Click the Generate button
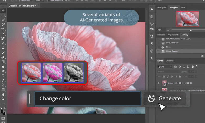 coord(165,98)
